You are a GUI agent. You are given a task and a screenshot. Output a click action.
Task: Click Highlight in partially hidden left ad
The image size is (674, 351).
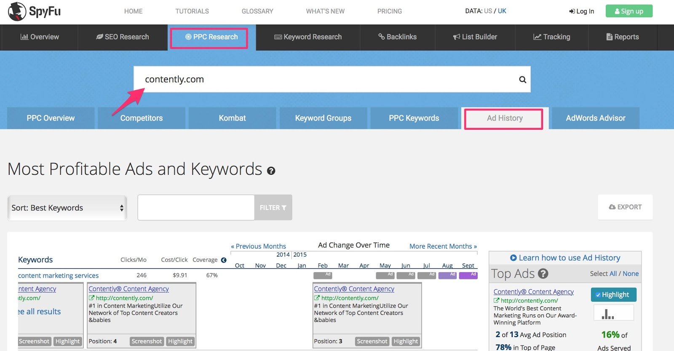[x=67, y=341]
